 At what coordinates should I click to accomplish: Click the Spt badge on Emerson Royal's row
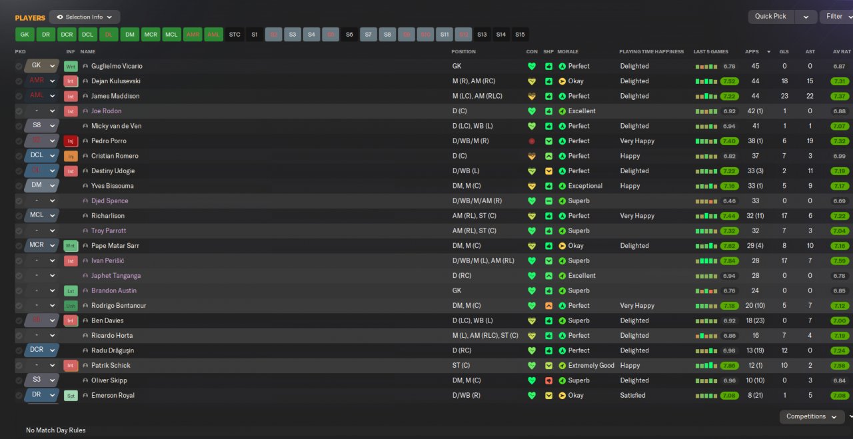pos(71,396)
